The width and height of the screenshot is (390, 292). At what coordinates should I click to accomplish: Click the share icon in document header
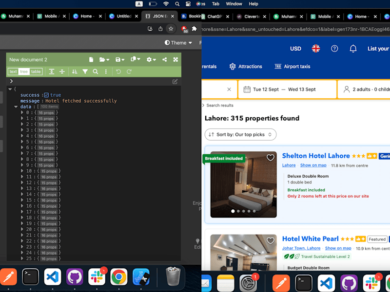[x=164, y=59]
